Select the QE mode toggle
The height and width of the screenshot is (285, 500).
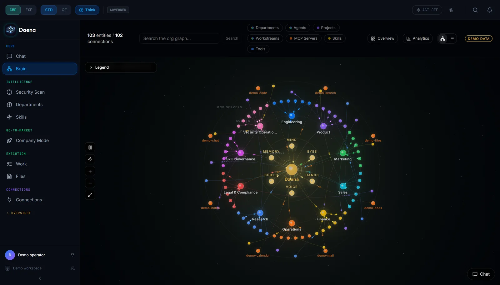click(64, 10)
